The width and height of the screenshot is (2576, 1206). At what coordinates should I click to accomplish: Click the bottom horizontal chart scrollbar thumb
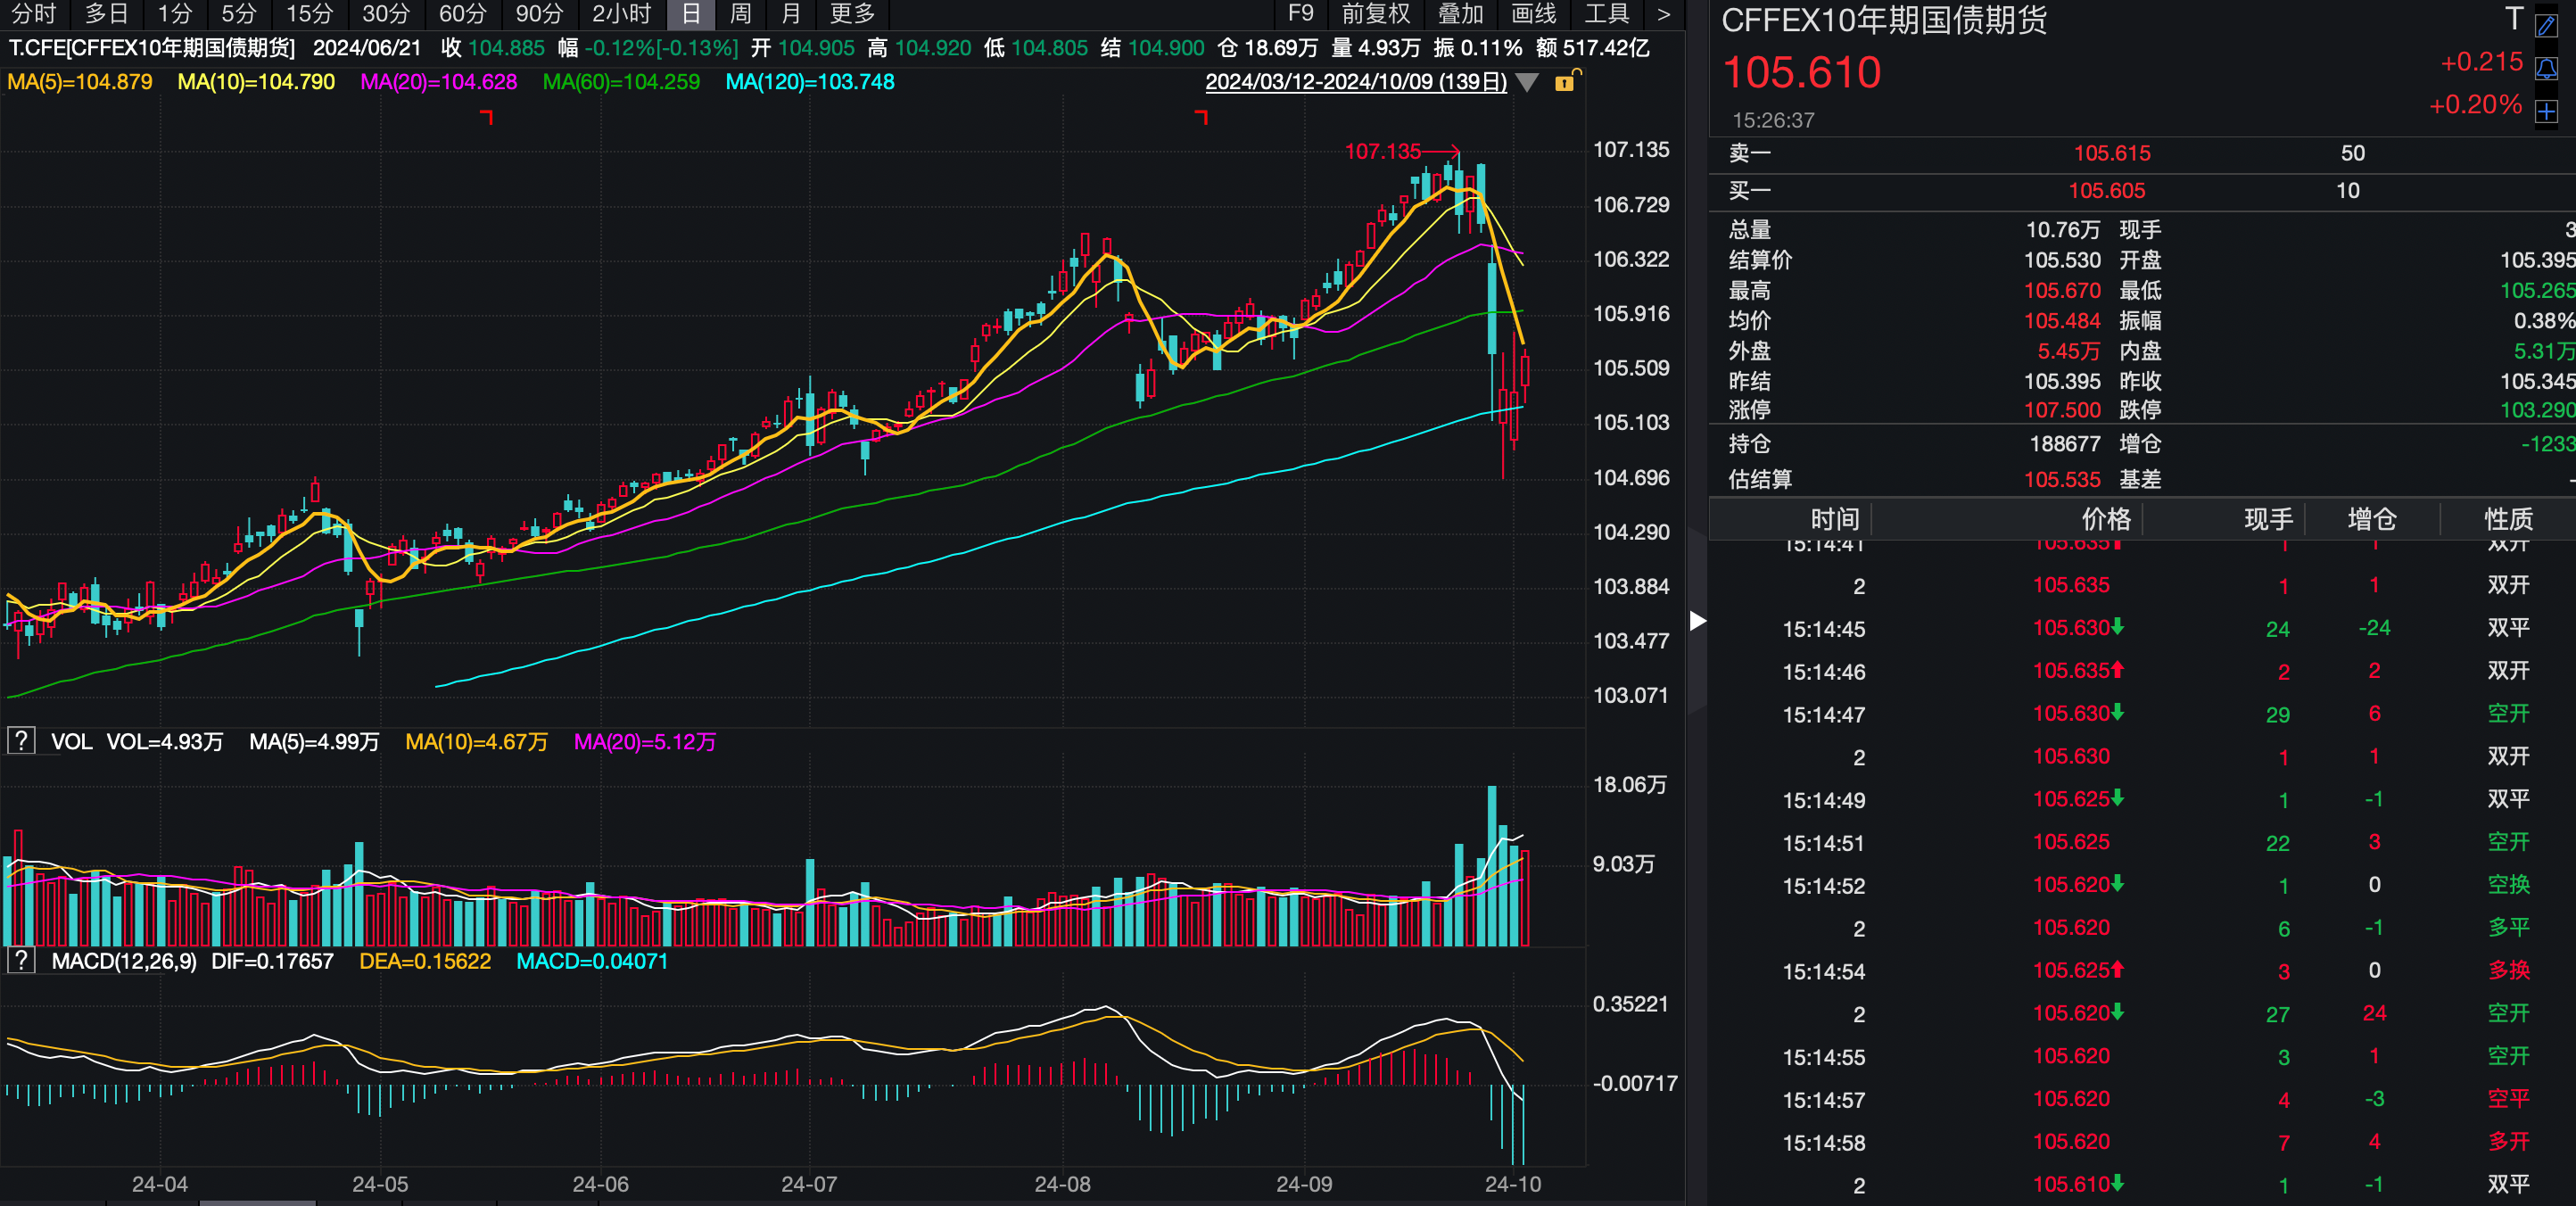(x=257, y=1202)
